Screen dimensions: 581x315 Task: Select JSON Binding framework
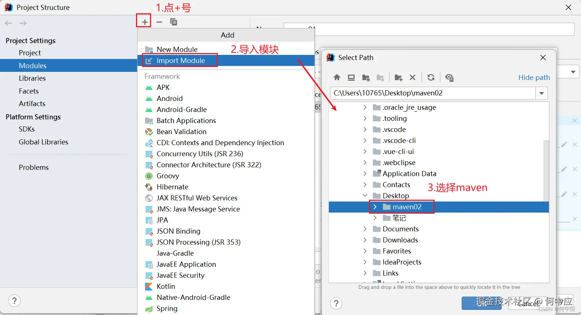point(226,231)
